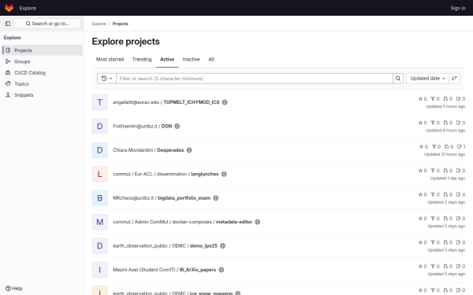
Task: Open the Search or go to box
Action: [47, 24]
